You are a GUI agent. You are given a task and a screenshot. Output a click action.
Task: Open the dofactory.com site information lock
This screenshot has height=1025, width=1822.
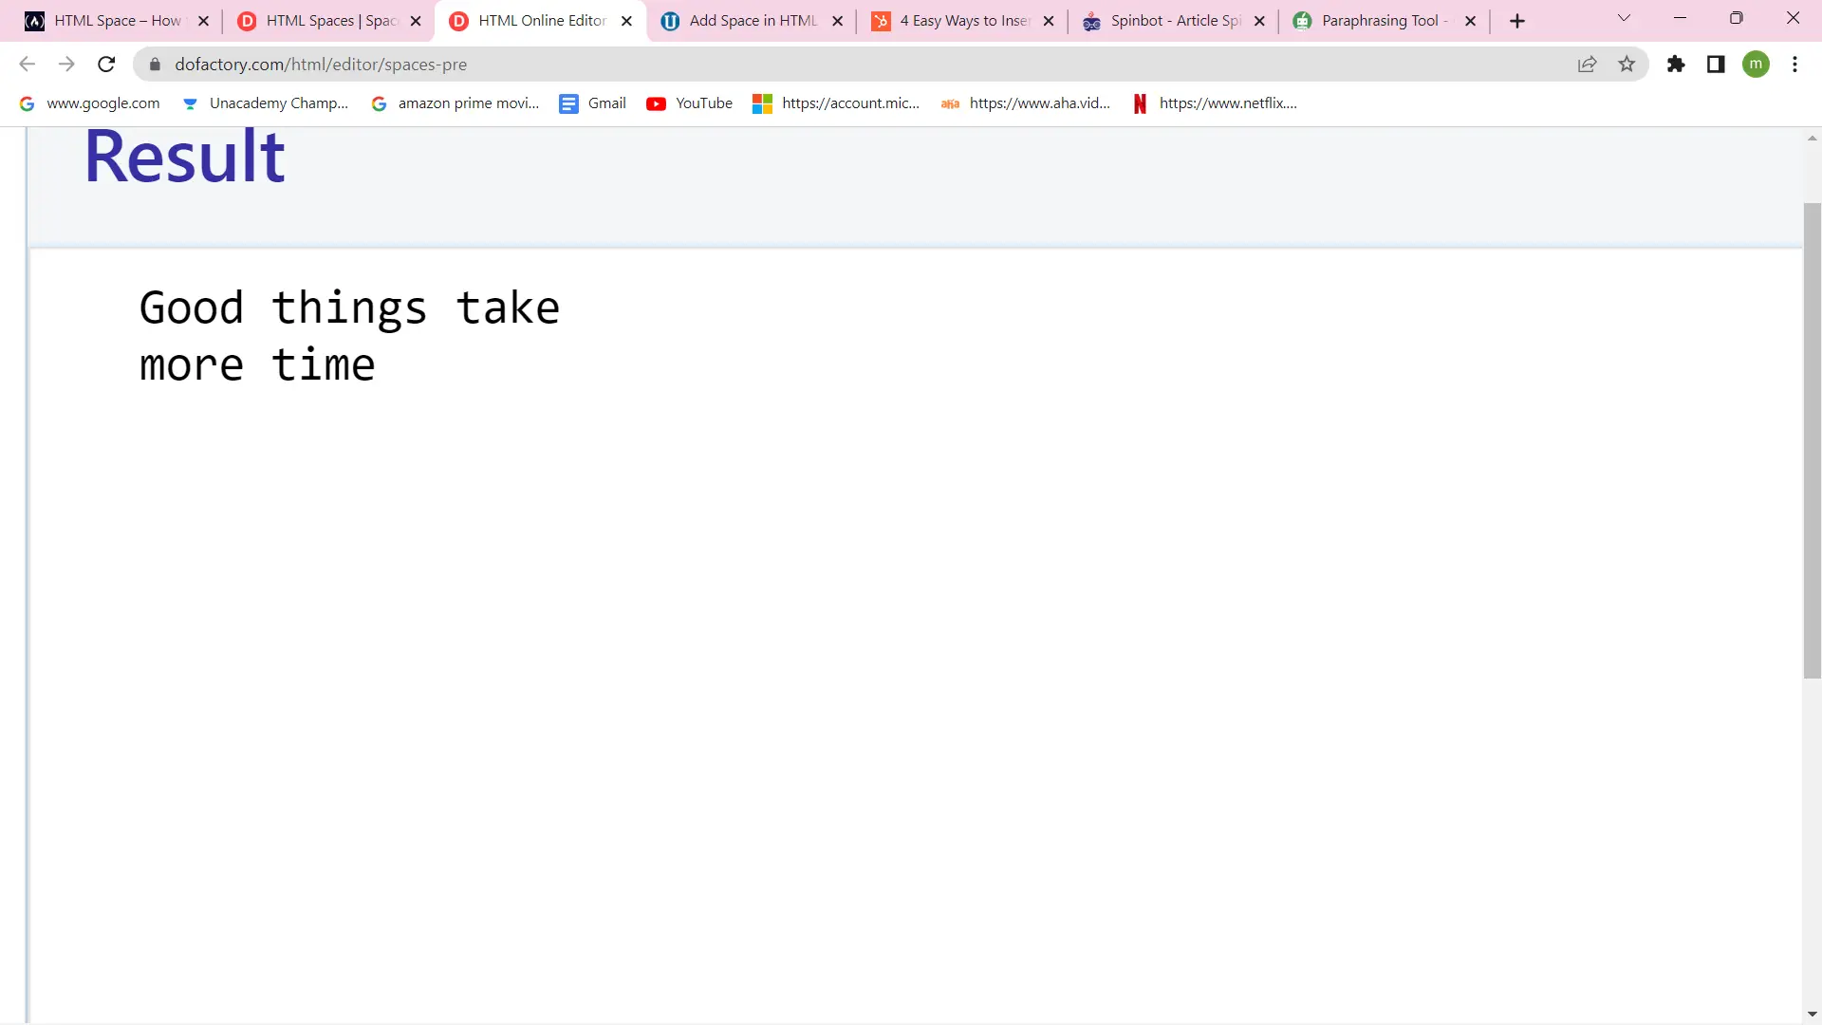pyautogui.click(x=150, y=64)
